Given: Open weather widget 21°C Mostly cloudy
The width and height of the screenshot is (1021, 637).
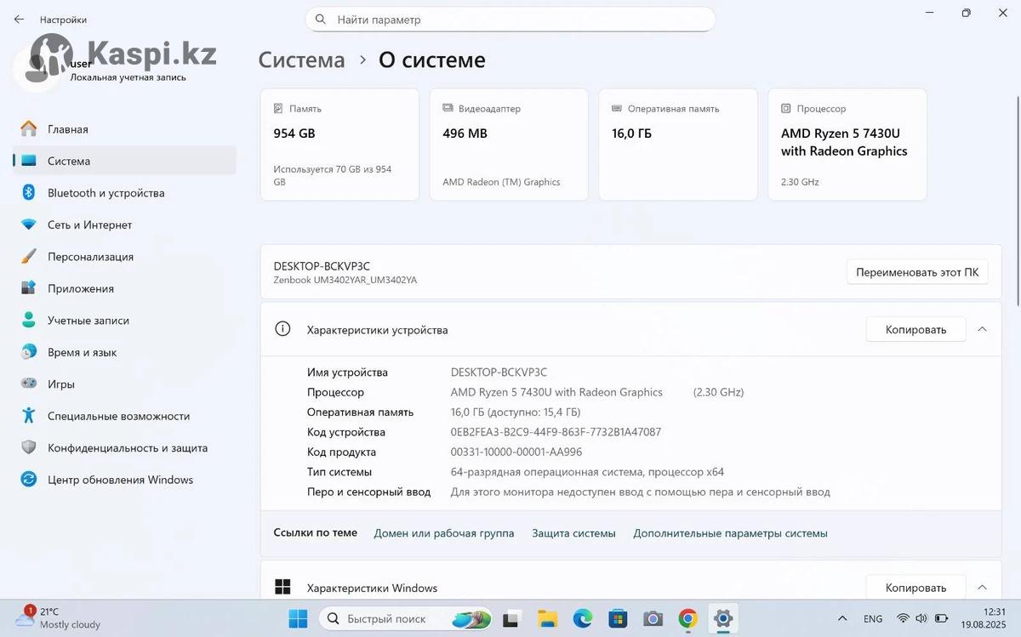Looking at the screenshot, I should click(x=58, y=618).
